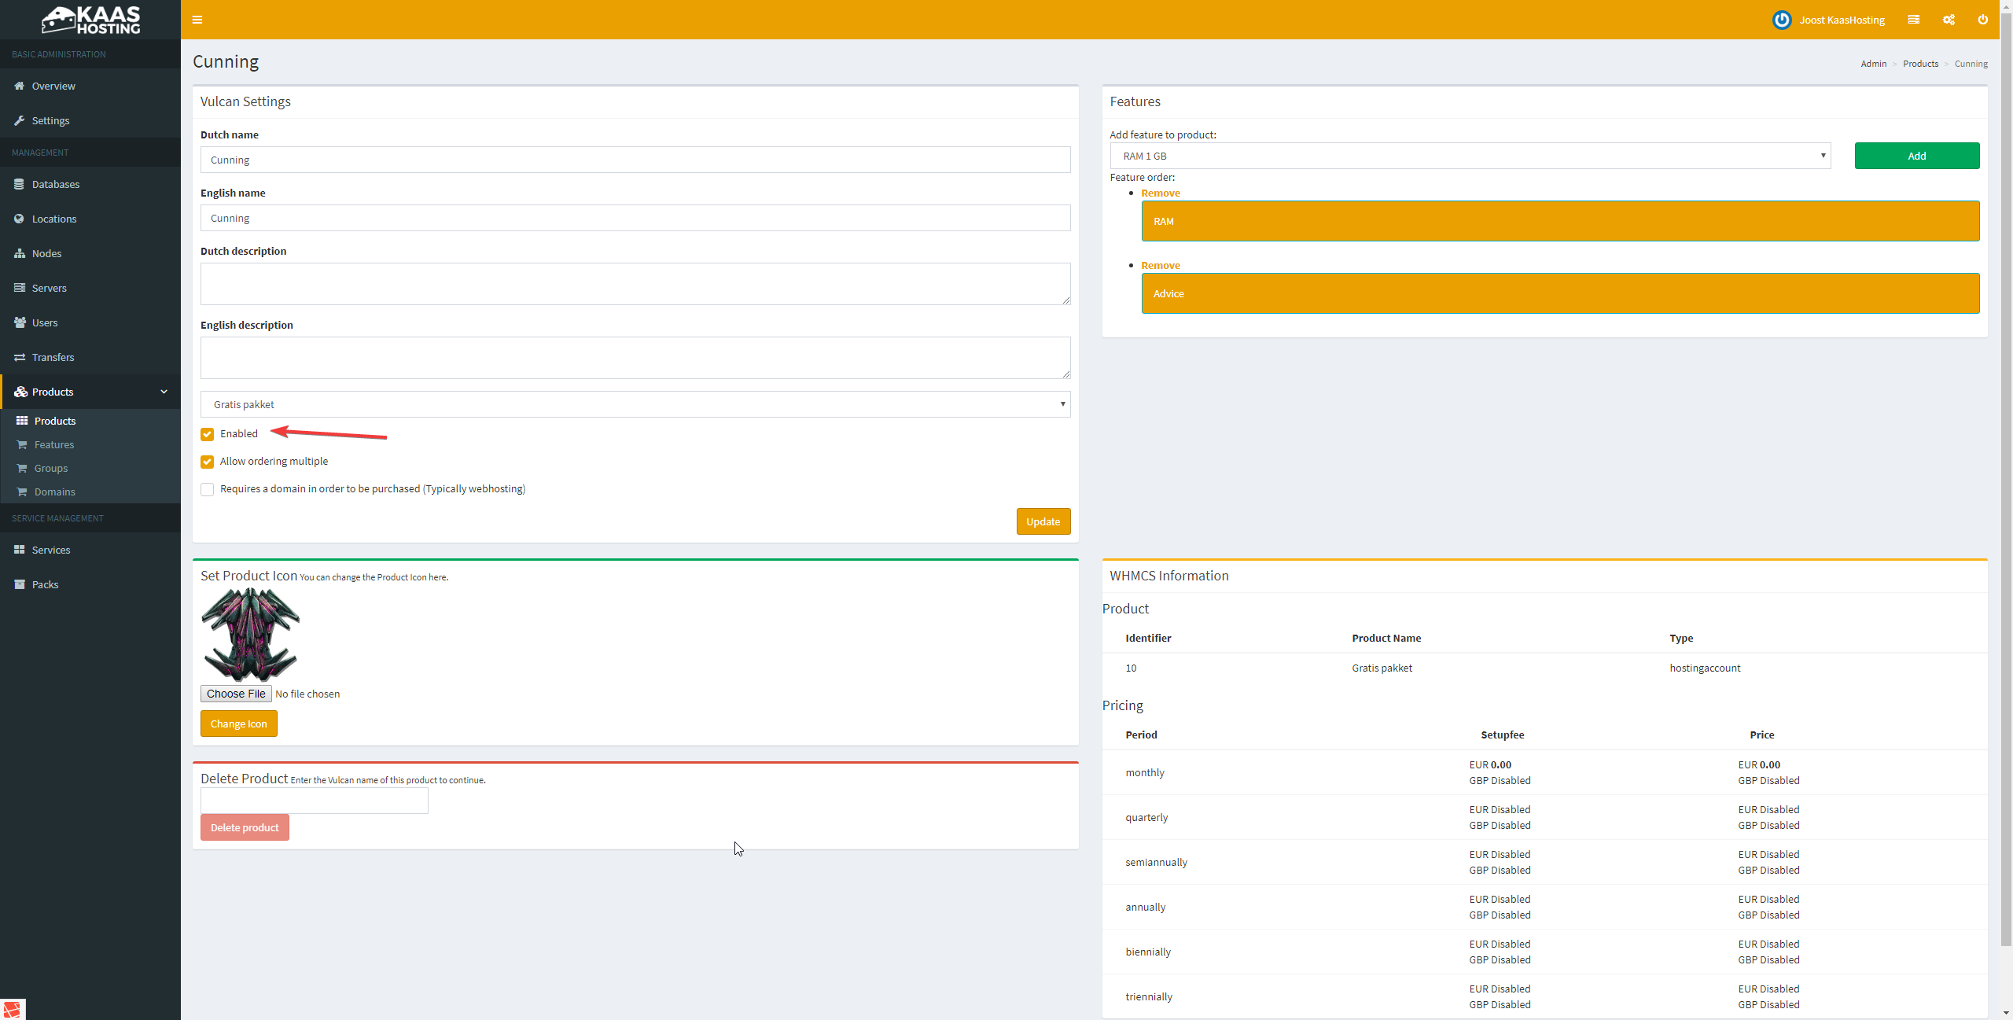Screen dimensions: 2013x1020
Task: Go to Nodes in the sidebar
Action: tap(46, 253)
